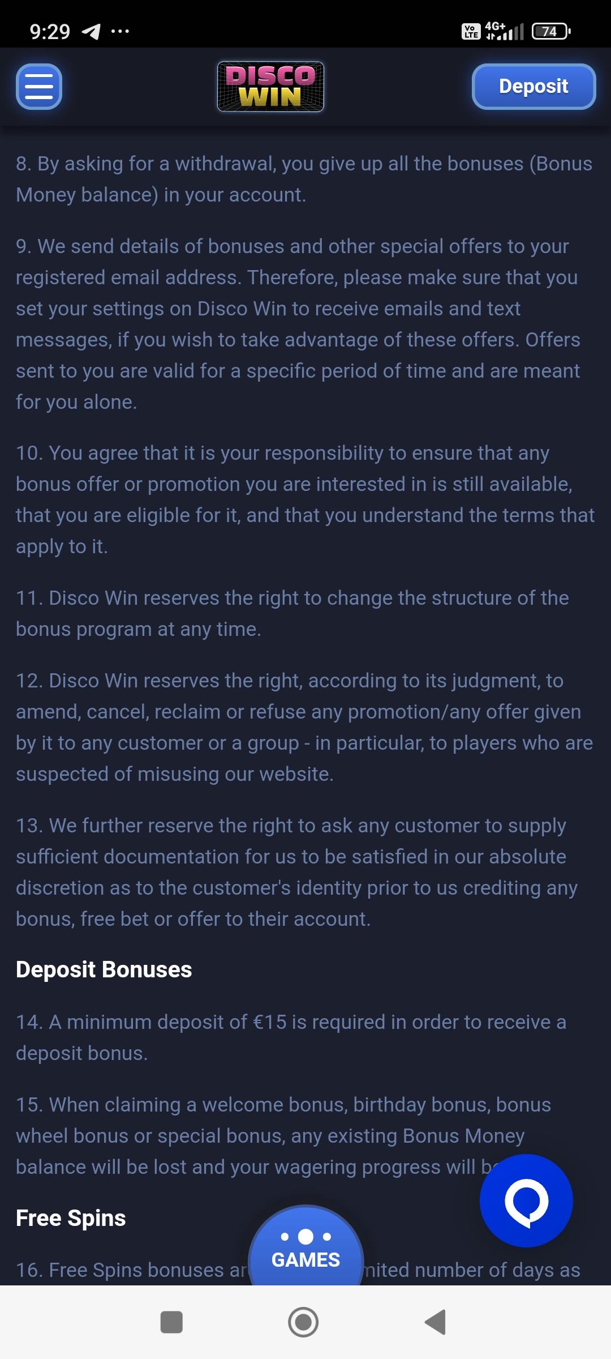611x1359 pixels.
Task: Tap rule 13 about supplying identity documentation
Action: pos(296,872)
